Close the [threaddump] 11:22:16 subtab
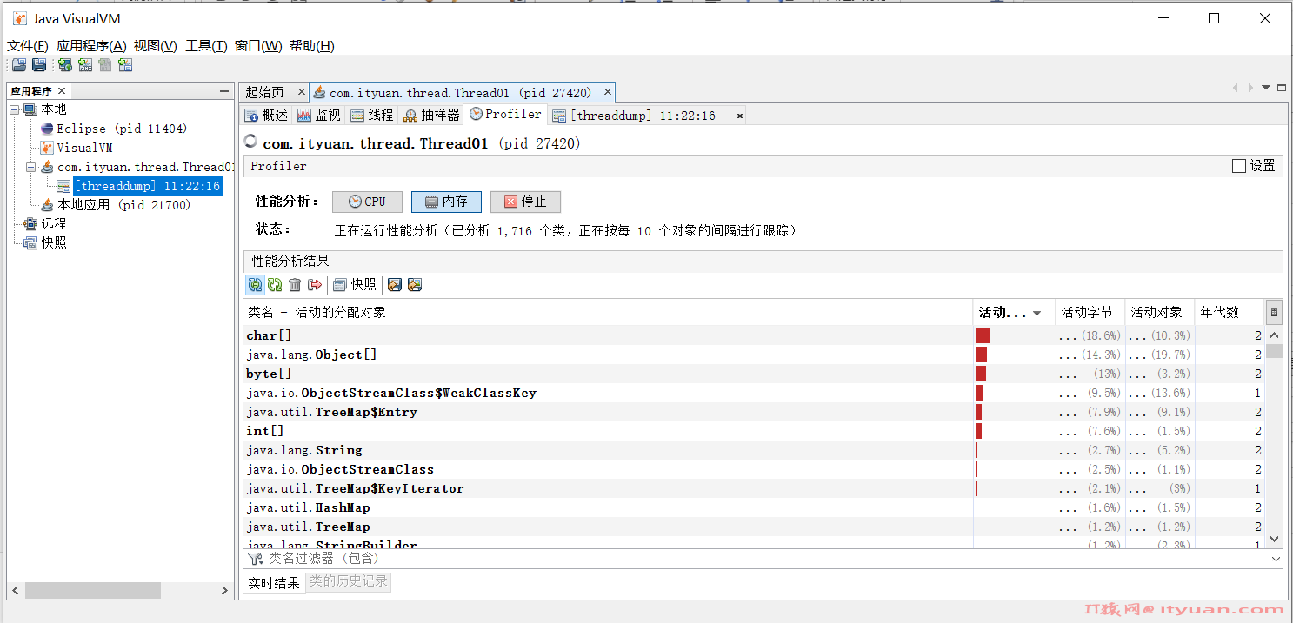This screenshot has height=623, width=1293. [x=740, y=116]
